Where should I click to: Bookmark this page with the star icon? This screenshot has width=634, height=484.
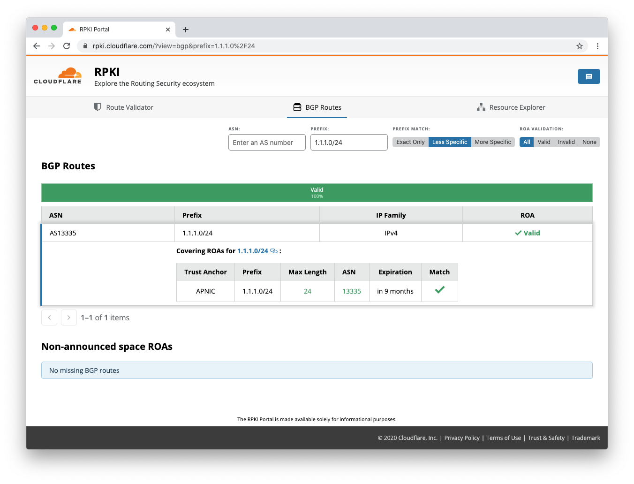580,46
